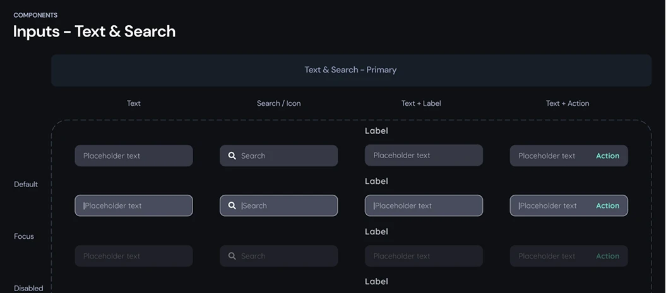Click focused outlined Placeholder text input in Text column
Image resolution: width=666 pixels, height=293 pixels.
(134, 205)
